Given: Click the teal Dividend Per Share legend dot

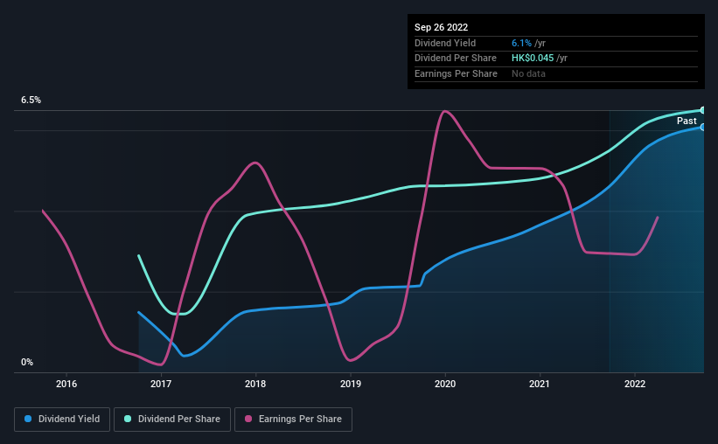Looking at the screenshot, I should [128, 419].
